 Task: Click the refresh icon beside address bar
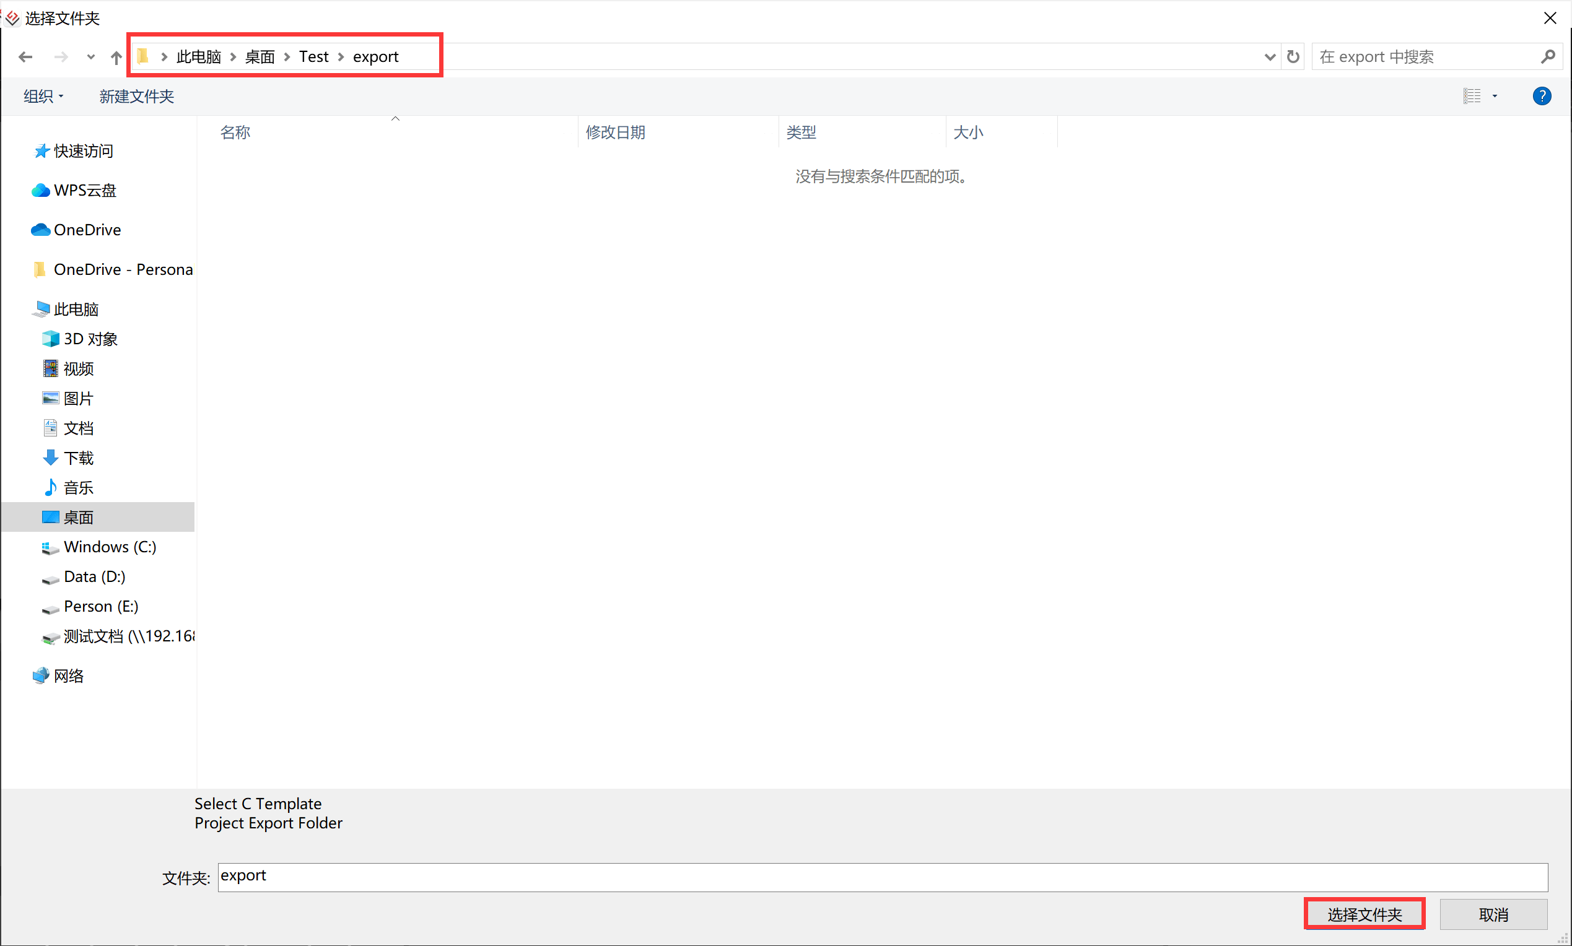pos(1293,58)
